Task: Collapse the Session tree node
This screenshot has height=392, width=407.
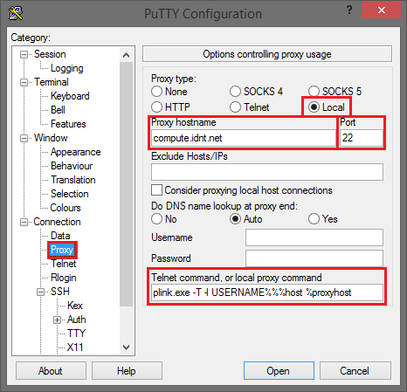Action: click(24, 54)
